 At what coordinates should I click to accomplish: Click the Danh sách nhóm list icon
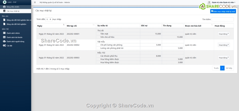4,33
